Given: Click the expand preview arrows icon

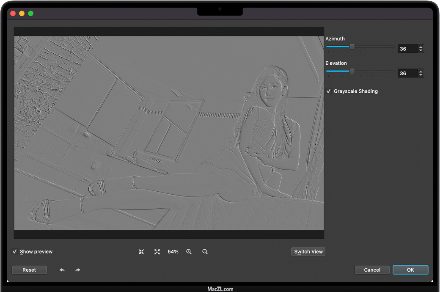Looking at the screenshot, I should 157,252.
